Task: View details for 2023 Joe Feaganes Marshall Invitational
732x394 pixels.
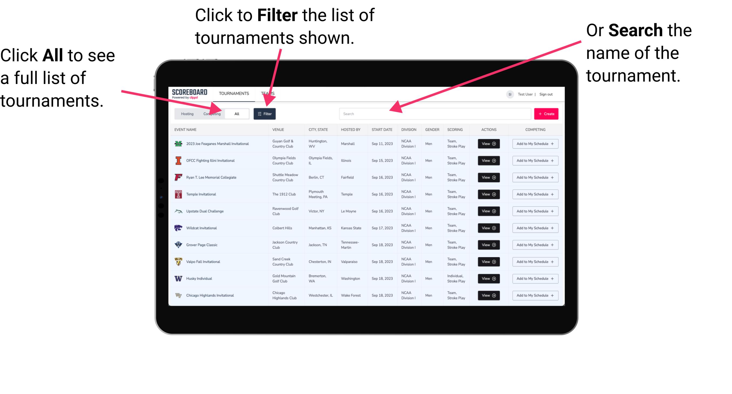Action: point(487,144)
